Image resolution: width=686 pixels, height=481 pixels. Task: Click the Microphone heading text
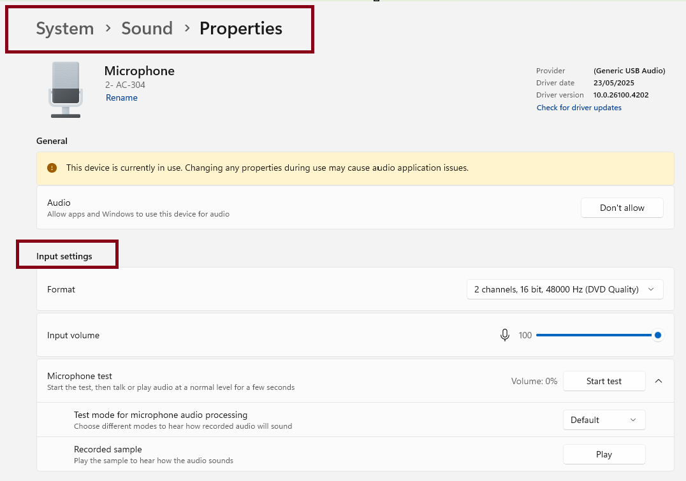[139, 71]
